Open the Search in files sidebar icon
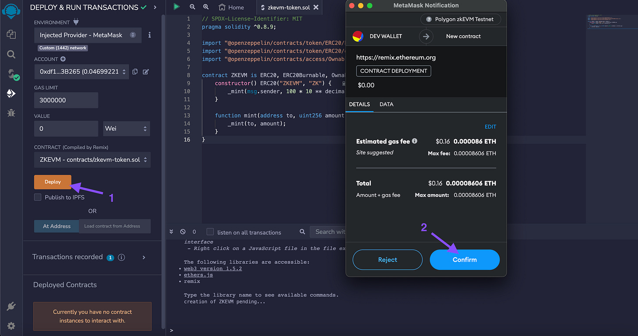This screenshot has height=336, width=638. click(x=11, y=54)
